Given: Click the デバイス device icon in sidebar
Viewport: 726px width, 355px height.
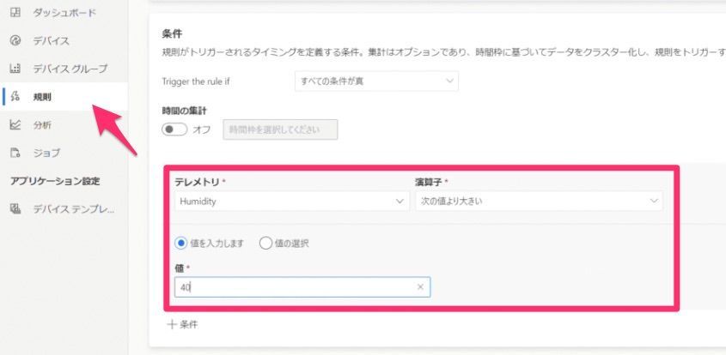Looking at the screenshot, I should coord(15,41).
